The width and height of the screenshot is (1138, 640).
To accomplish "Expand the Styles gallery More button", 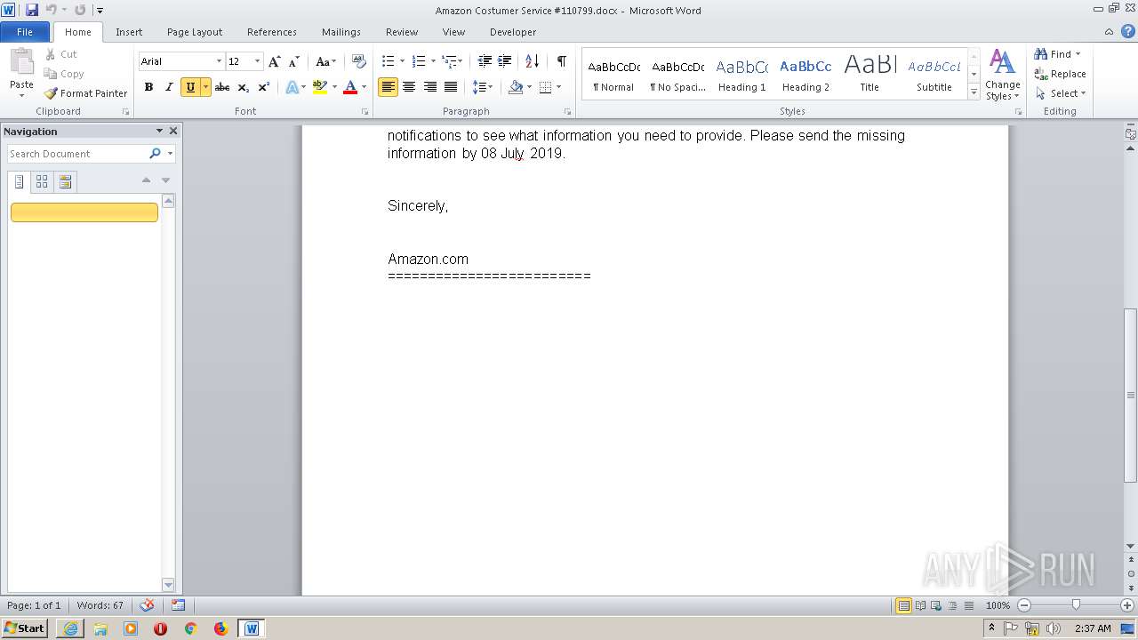I will pyautogui.click(x=974, y=93).
